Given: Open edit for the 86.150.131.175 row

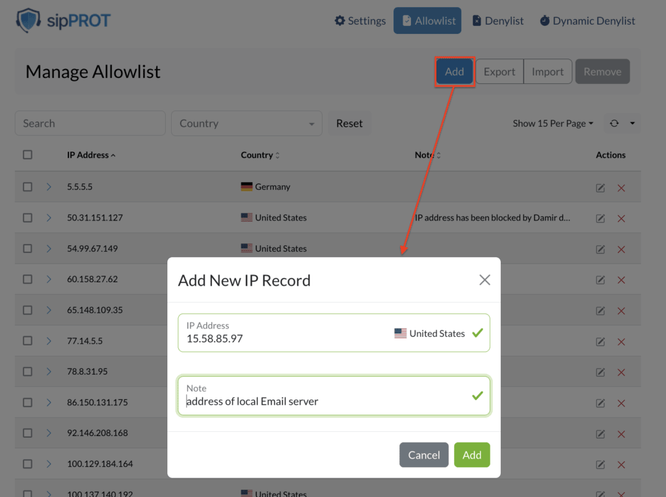Looking at the screenshot, I should [600, 403].
